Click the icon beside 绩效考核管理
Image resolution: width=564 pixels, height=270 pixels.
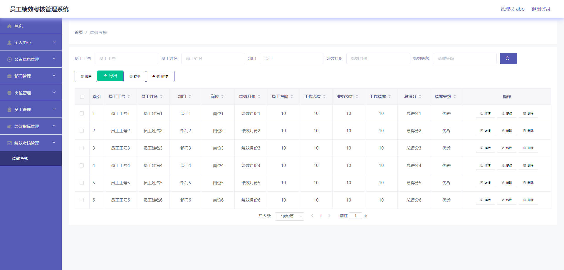(x=9, y=143)
